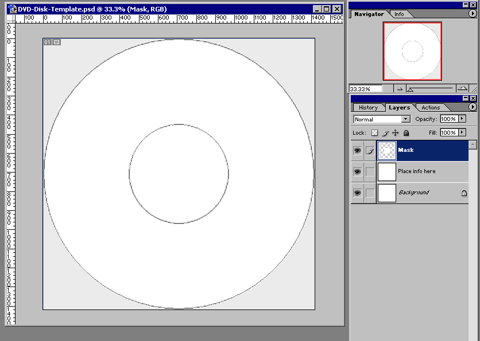Open the Opacity slider arrow
This screenshot has width=480, height=341.
pyautogui.click(x=462, y=119)
